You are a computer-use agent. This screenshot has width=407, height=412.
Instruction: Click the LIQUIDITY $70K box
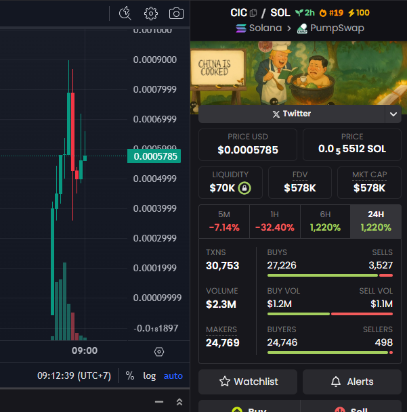[230, 183]
